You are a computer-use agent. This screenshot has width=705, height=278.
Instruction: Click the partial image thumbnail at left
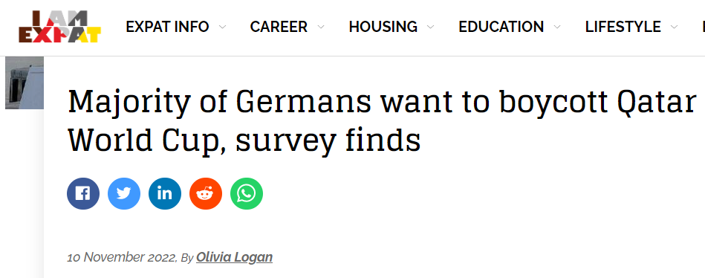25,83
